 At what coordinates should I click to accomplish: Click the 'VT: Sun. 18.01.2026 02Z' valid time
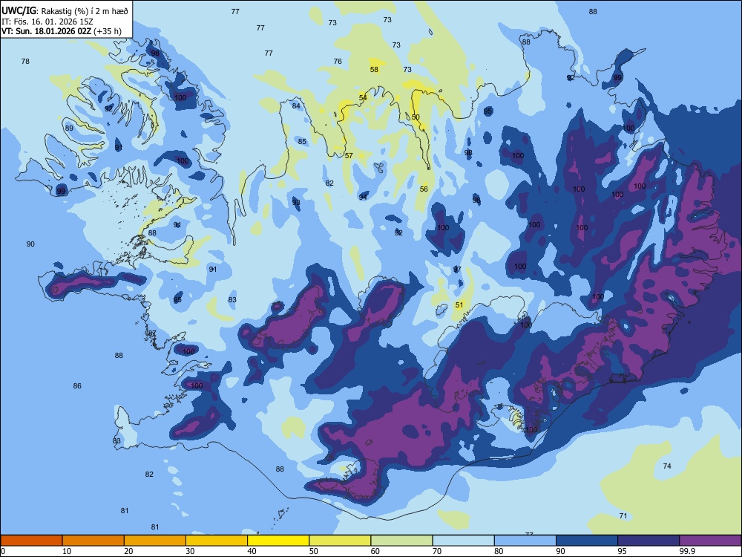tap(46, 31)
